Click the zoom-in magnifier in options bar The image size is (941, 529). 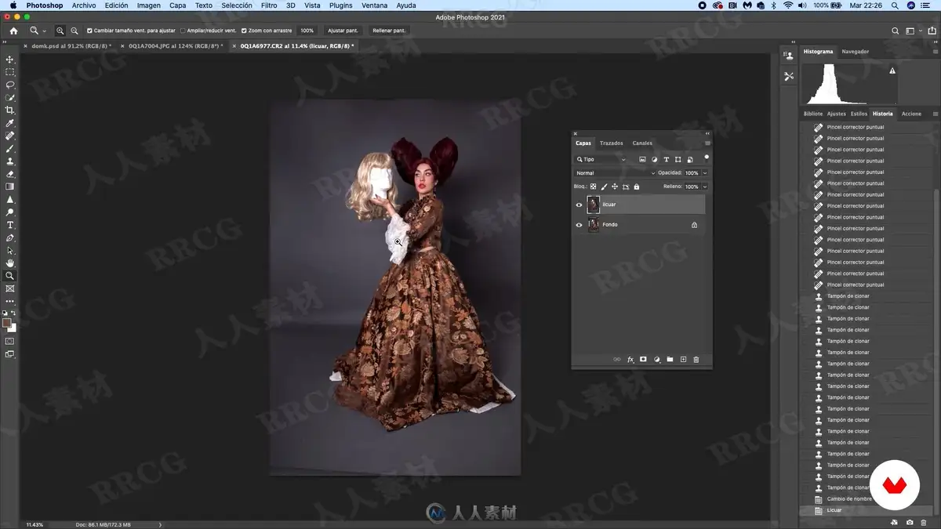pos(60,31)
